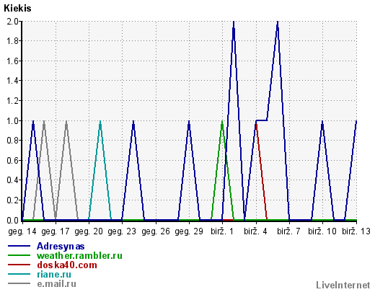Click the 'birž. 1' x-axis date label
The height and width of the screenshot is (292, 375).
pyautogui.click(x=222, y=231)
